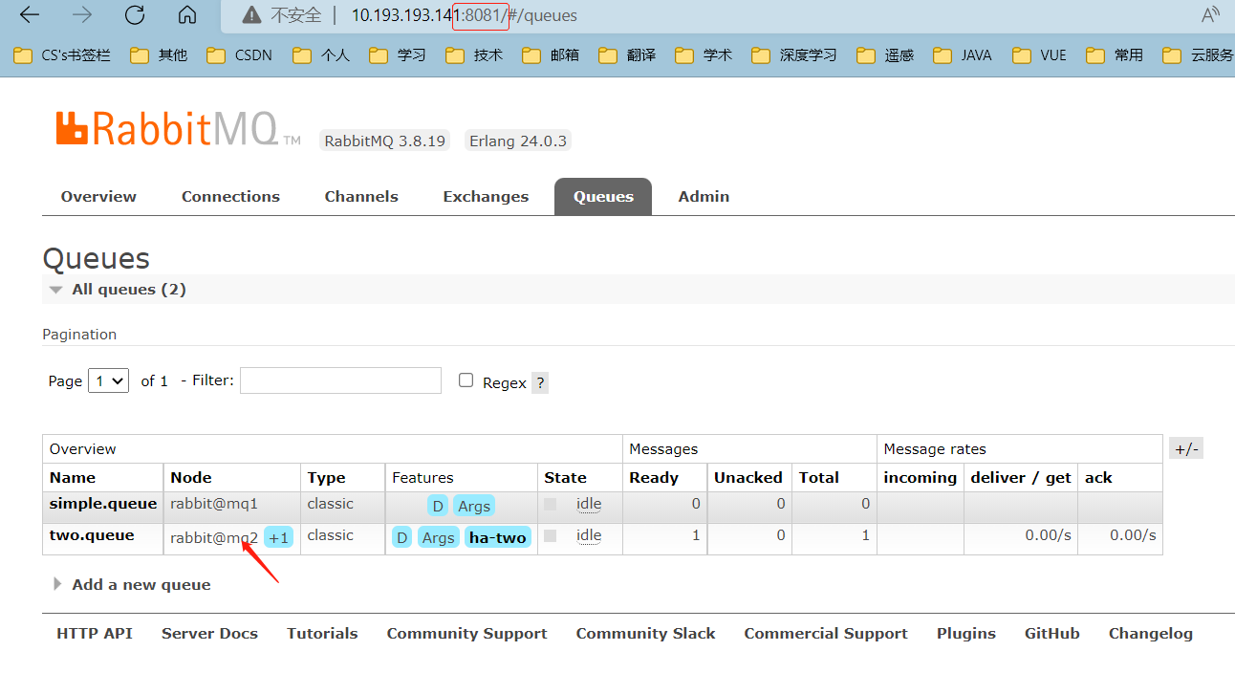Open the 云服务 bookmark folder
Screen dimensions: 1235x673
1199,55
